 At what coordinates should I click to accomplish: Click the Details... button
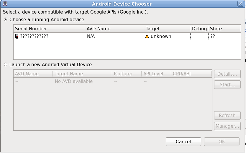tap(227, 74)
